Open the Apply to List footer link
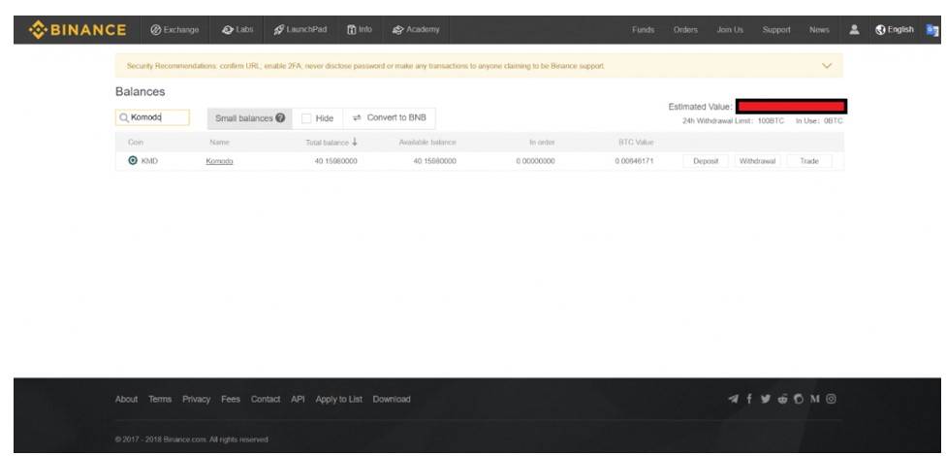Image resolution: width=947 pixels, height=456 pixels. [x=339, y=399]
